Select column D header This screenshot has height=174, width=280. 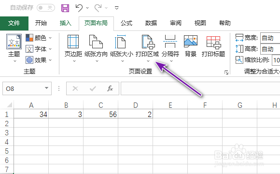pos(136,105)
